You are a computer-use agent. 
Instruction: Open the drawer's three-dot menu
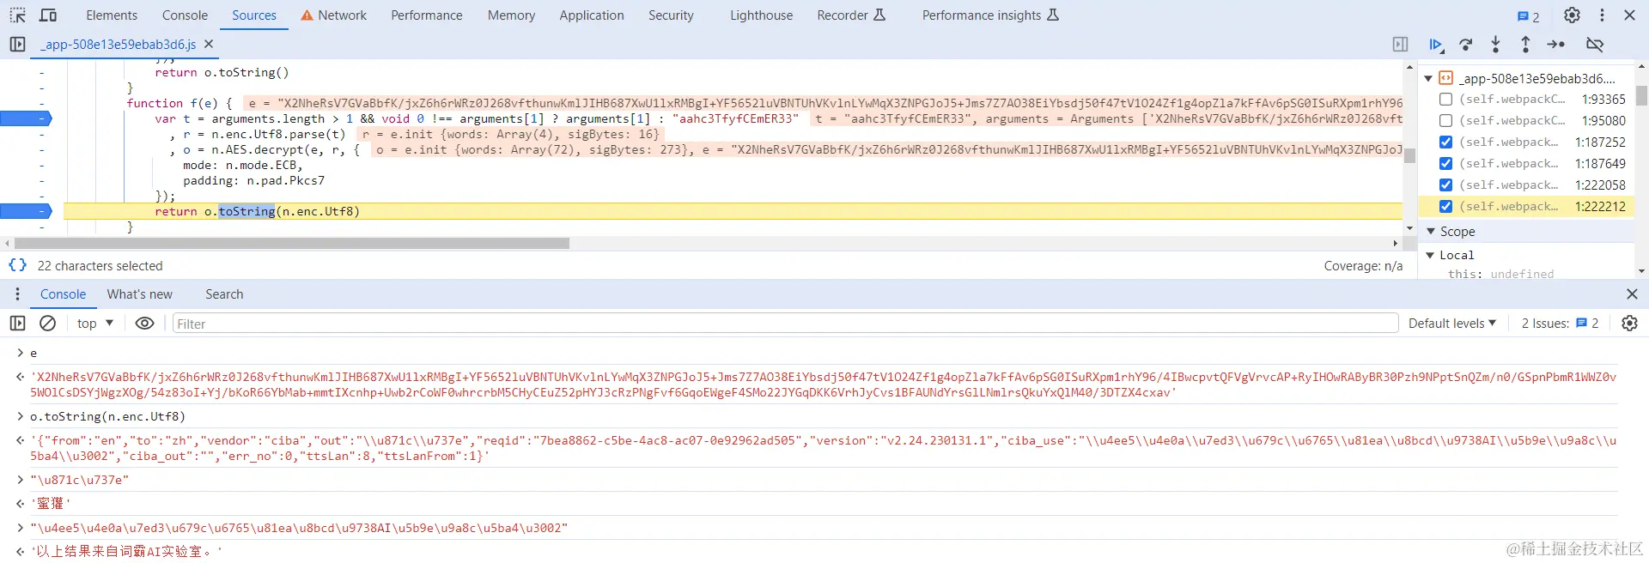[17, 294]
